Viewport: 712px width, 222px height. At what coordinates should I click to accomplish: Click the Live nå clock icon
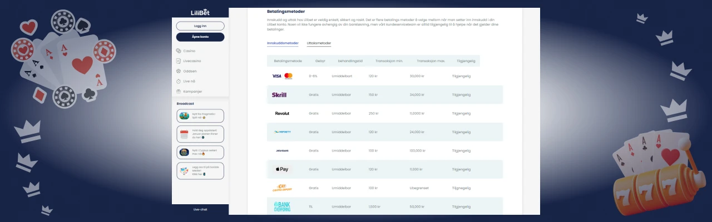coord(179,81)
